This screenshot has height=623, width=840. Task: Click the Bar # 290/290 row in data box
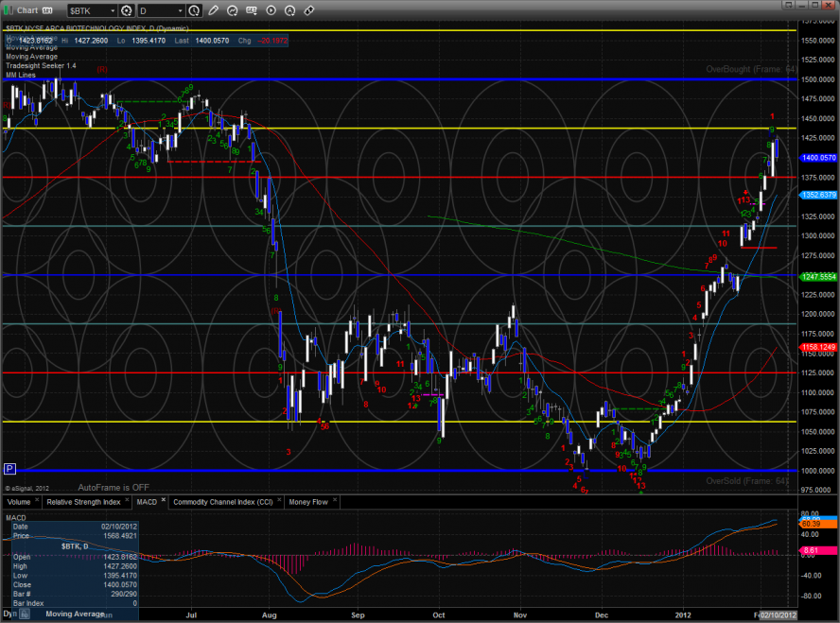tap(75, 594)
